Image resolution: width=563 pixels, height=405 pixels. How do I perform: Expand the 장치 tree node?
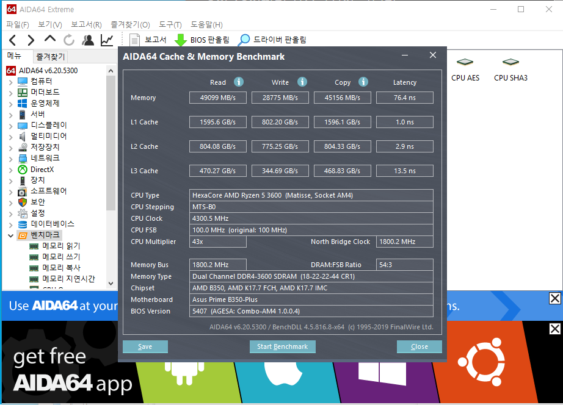click(11, 181)
